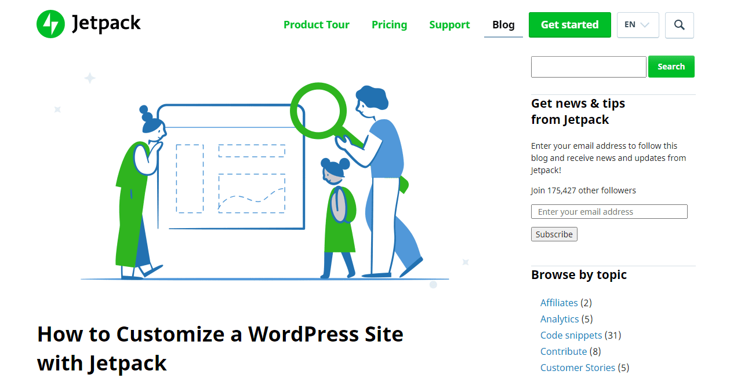Open the Support menu item
Screen dimensions: 730x378
point(449,25)
